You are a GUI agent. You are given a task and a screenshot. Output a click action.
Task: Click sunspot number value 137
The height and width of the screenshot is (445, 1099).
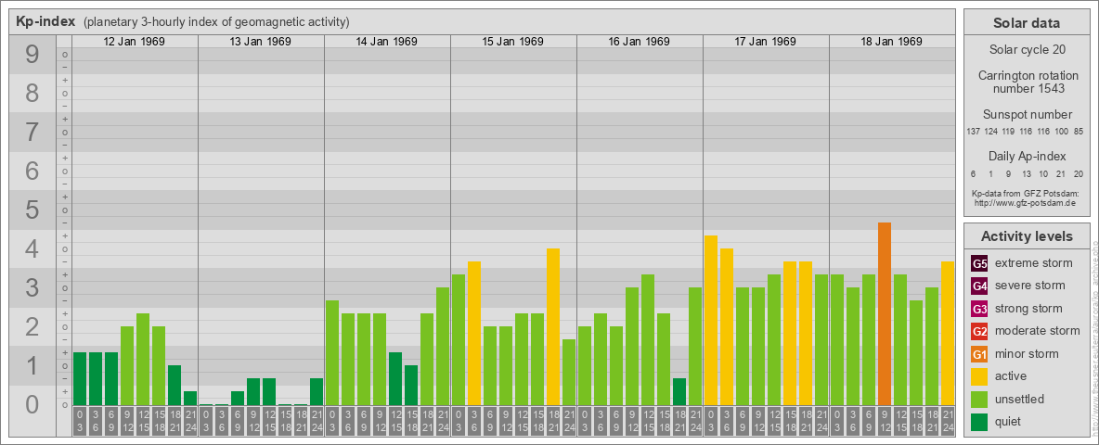(973, 132)
